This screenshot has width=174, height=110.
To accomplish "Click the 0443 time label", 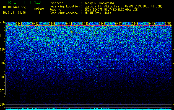I will [x=52, y=24].
